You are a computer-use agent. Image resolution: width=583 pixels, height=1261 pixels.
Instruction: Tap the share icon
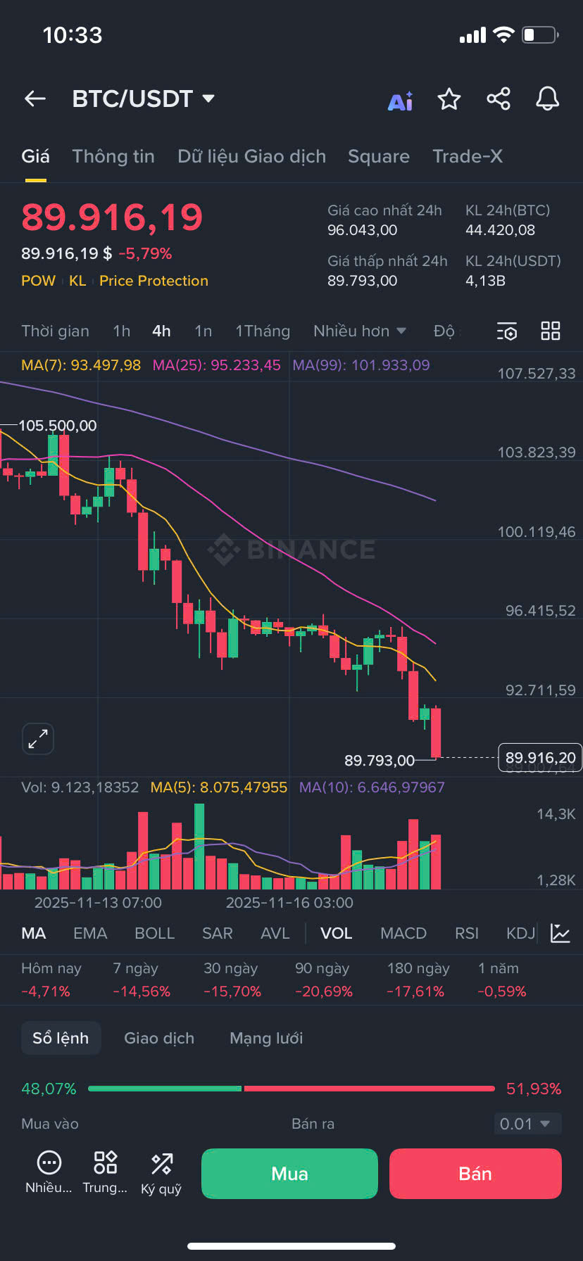pyautogui.click(x=499, y=99)
